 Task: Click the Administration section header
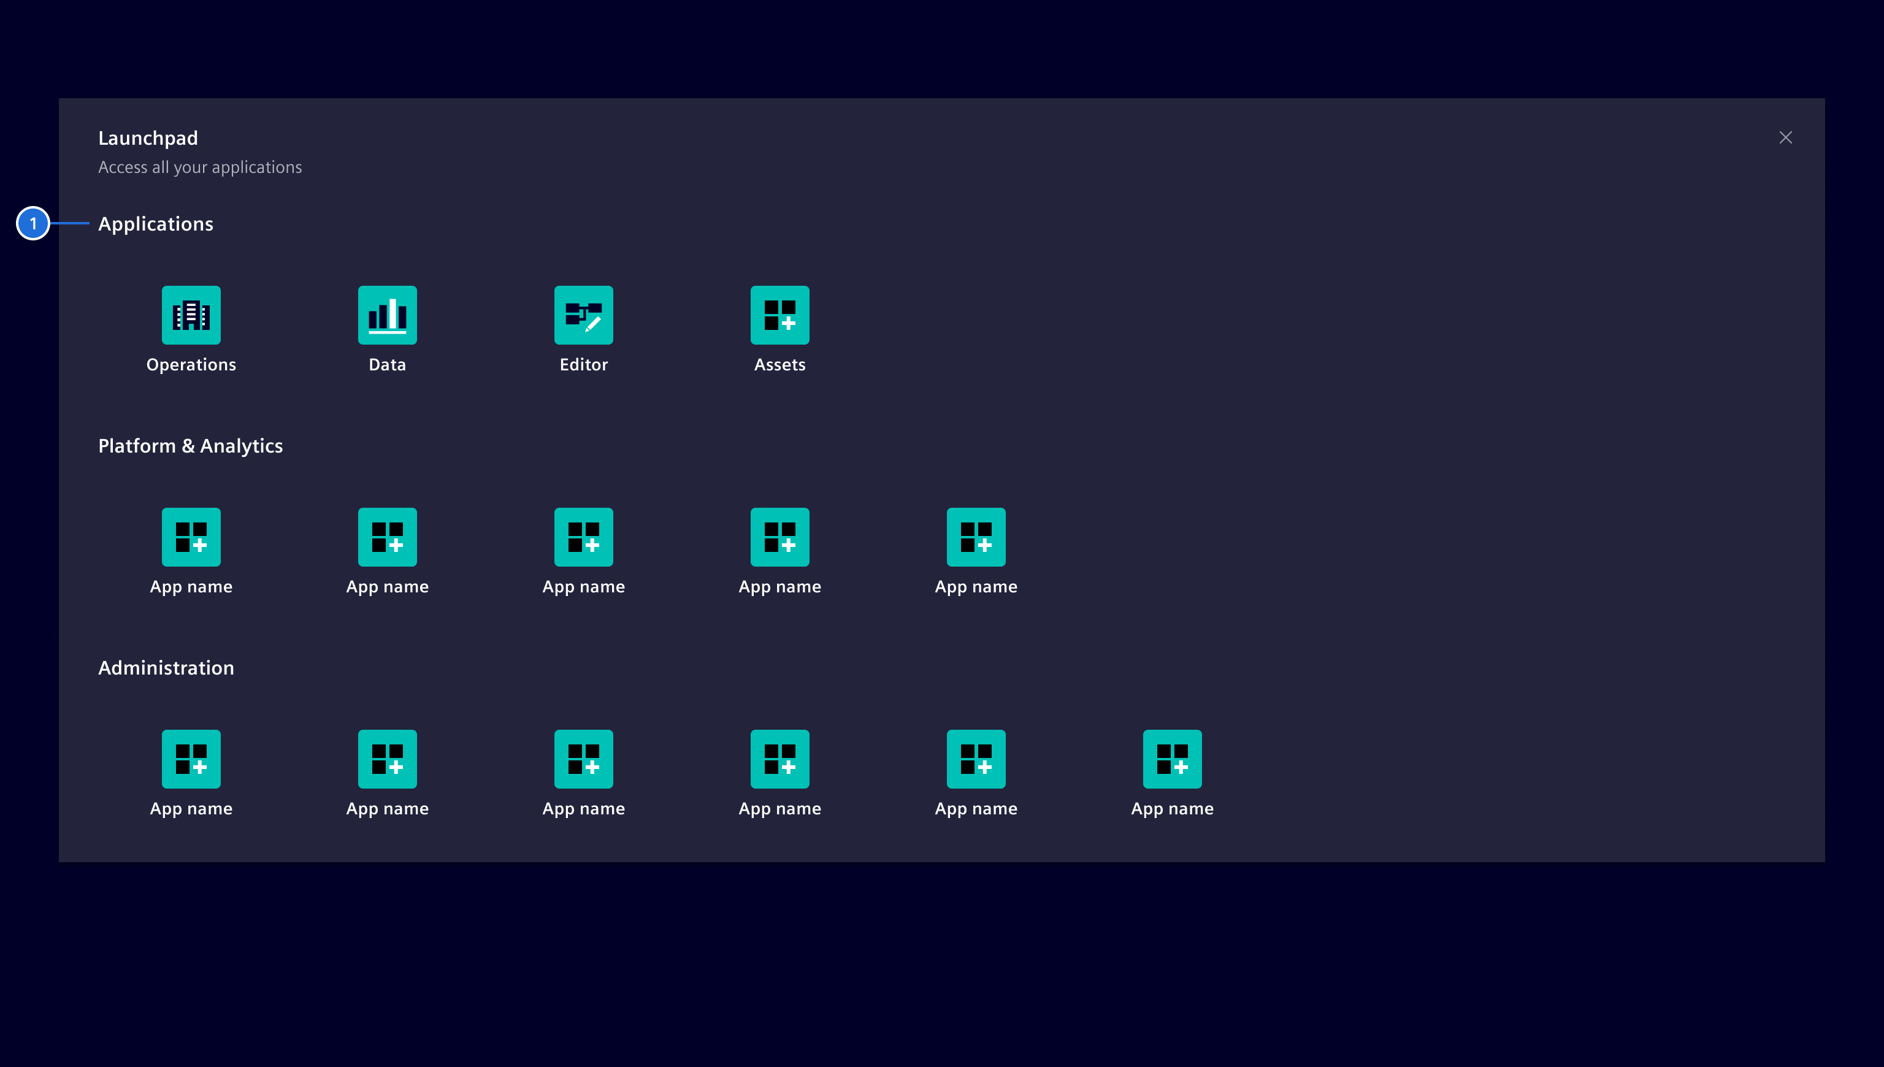point(166,668)
